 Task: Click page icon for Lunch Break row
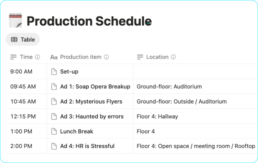(x=54, y=131)
